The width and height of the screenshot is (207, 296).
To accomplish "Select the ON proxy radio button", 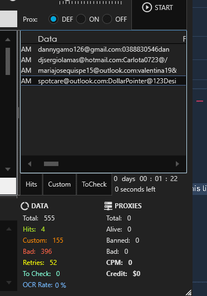I will coord(81,19).
